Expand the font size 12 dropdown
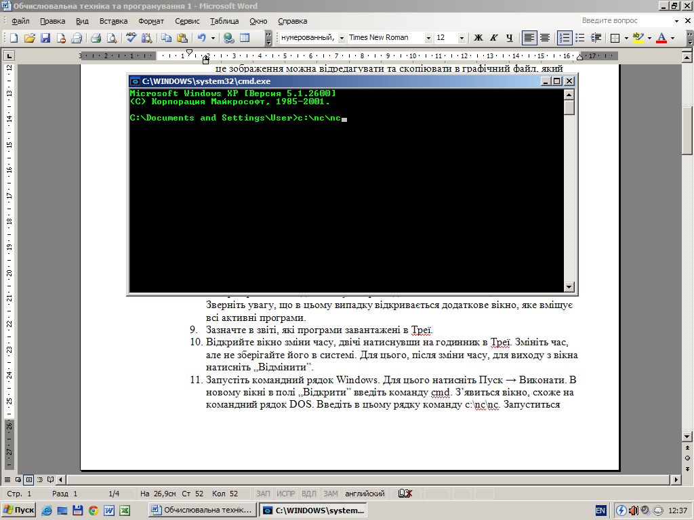 tap(461, 38)
